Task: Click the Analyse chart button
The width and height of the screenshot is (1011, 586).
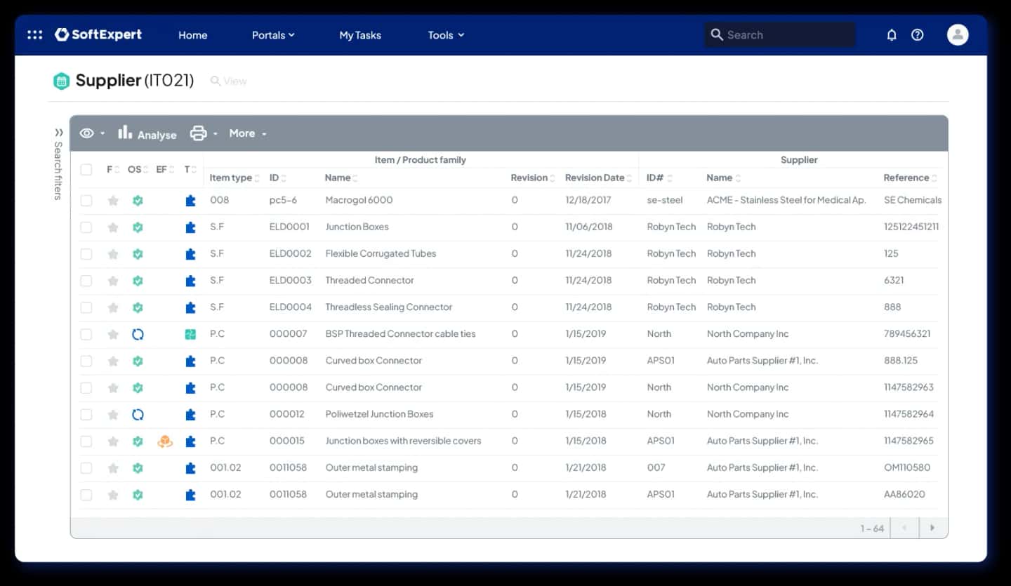Action: point(147,133)
